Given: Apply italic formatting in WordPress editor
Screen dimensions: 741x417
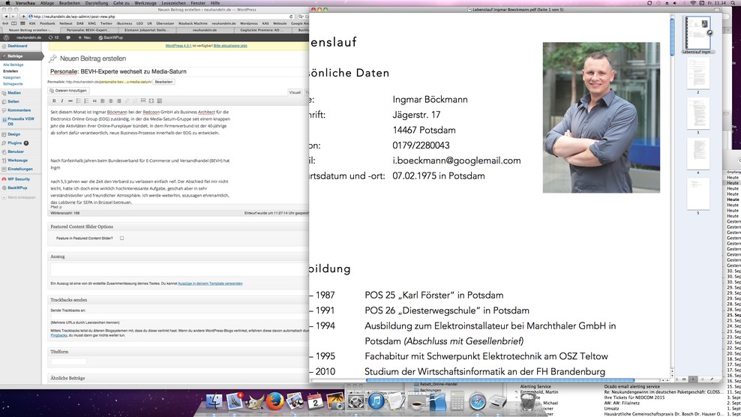Looking at the screenshot, I should tap(62, 100).
